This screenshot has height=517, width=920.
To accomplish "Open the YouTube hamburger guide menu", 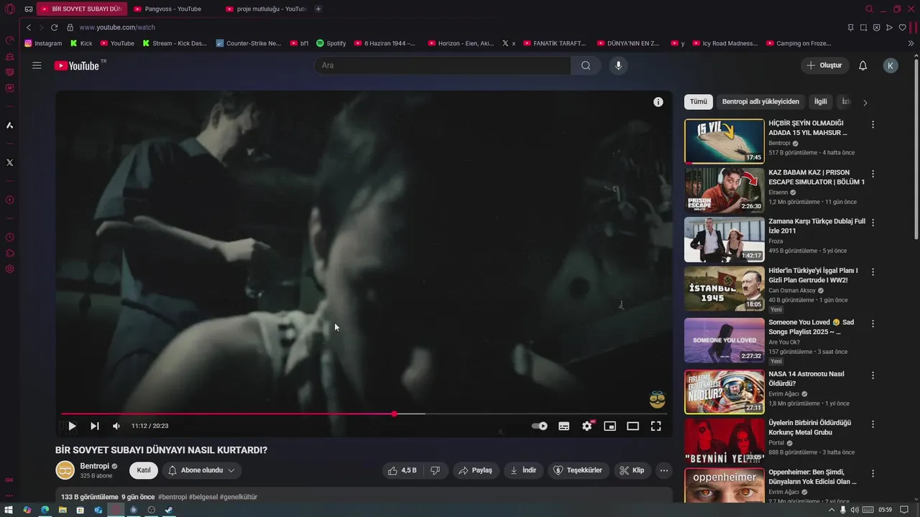I will [x=37, y=65].
